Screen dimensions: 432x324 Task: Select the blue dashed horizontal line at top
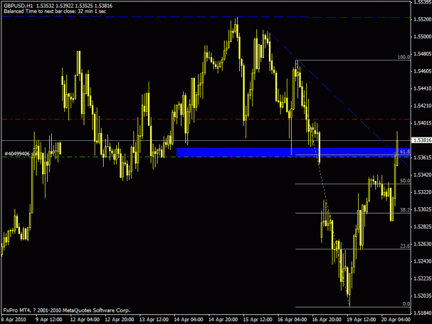tap(206, 17)
